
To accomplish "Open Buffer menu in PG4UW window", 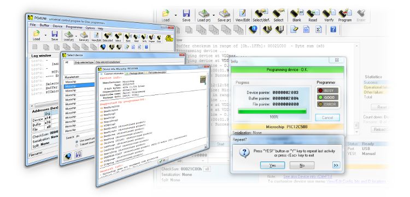I will tap(44, 26).
